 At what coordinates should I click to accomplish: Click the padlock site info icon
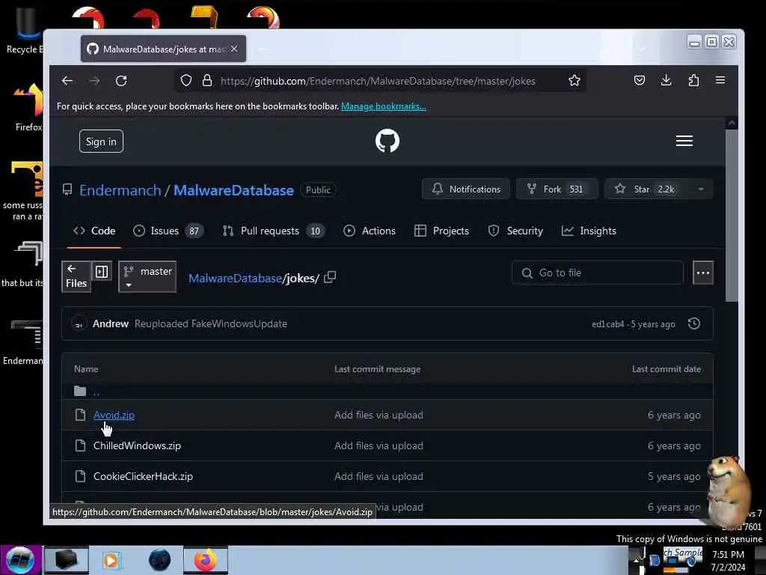207,81
